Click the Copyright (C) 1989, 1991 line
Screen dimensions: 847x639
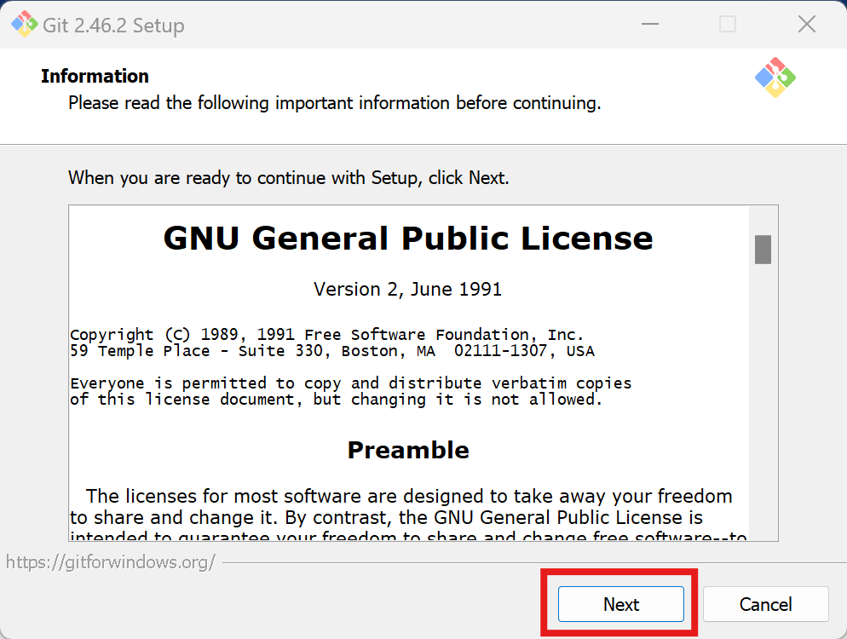pos(327,335)
